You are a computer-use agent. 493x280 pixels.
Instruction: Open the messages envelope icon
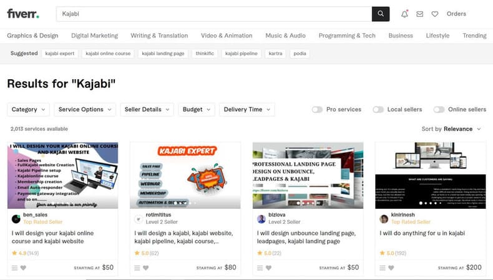(420, 14)
